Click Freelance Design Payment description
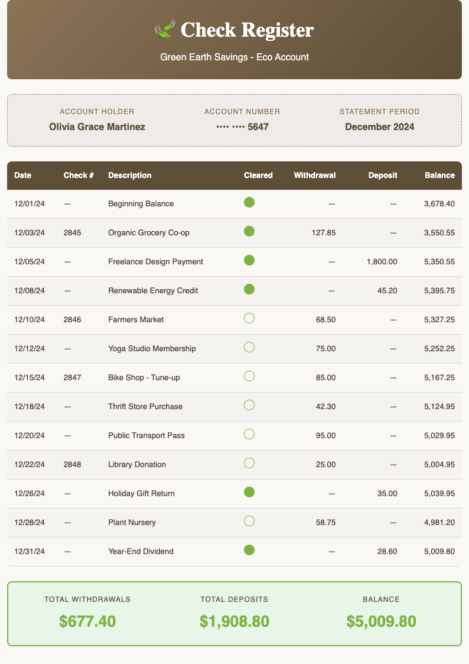The image size is (469, 664). 155,262
